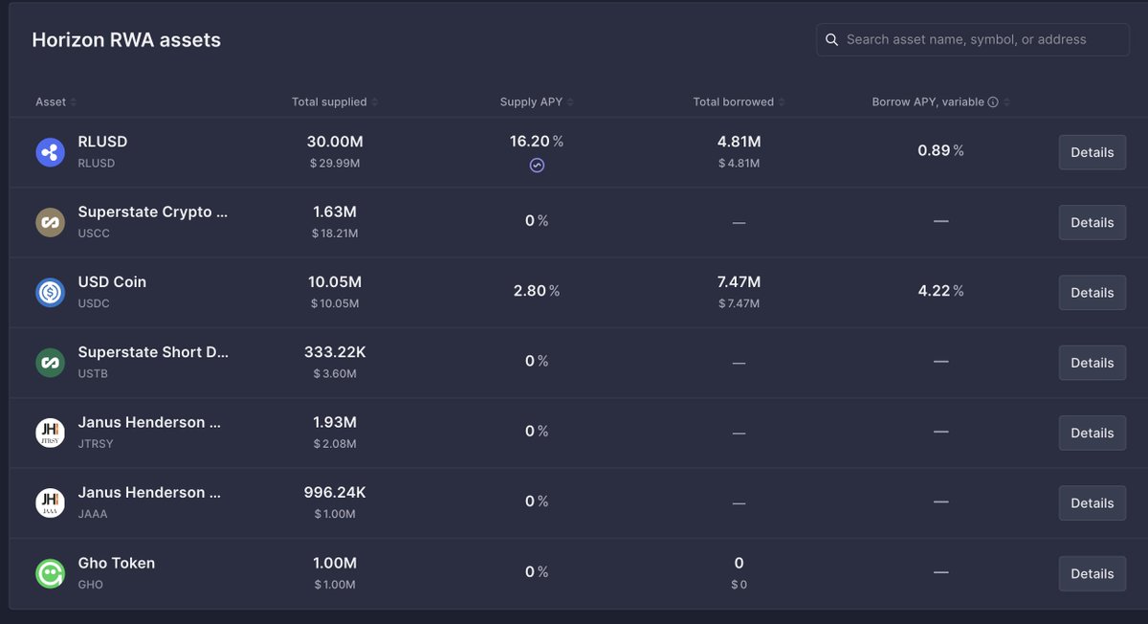The width and height of the screenshot is (1148, 624).
Task: Open Details for USD Coin
Action: pyautogui.click(x=1092, y=293)
